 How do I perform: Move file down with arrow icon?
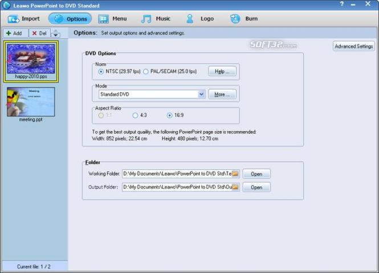tap(56, 35)
